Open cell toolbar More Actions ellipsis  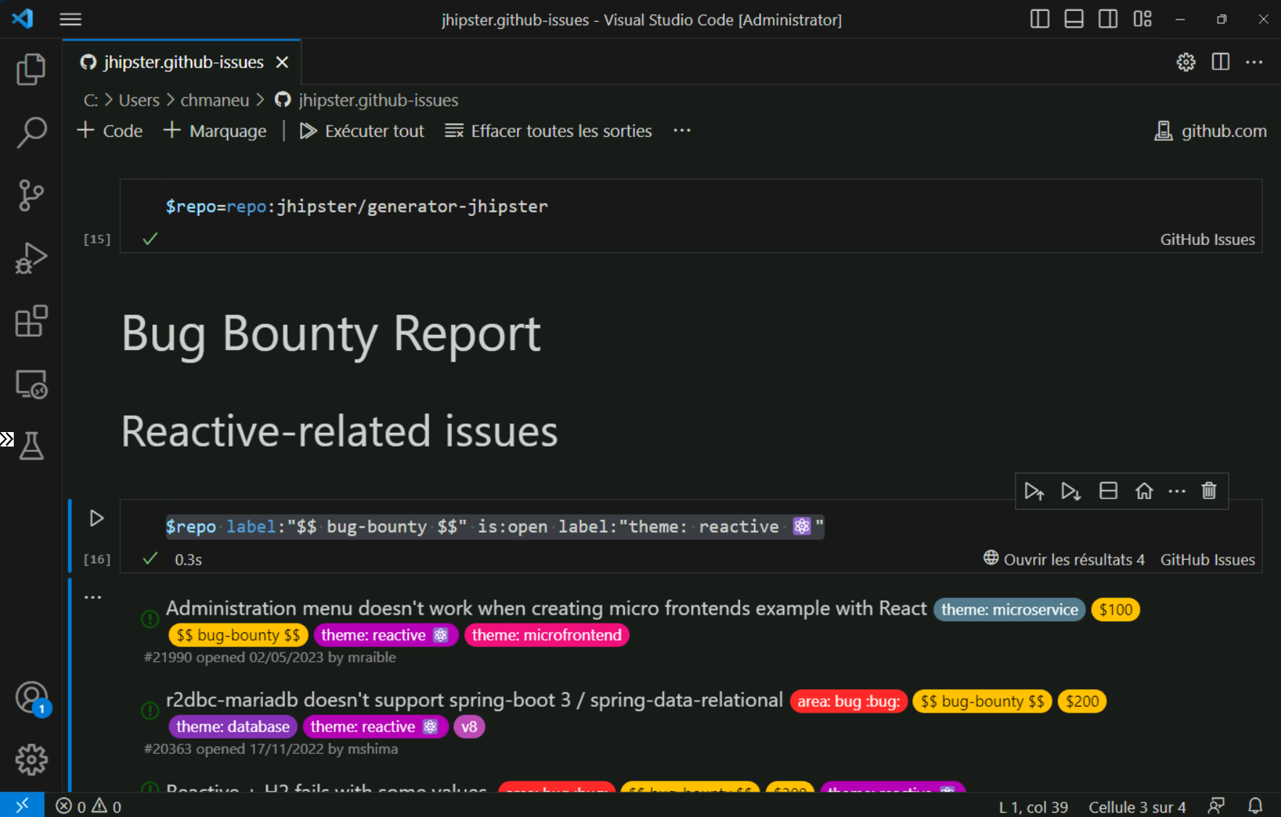coord(1177,491)
